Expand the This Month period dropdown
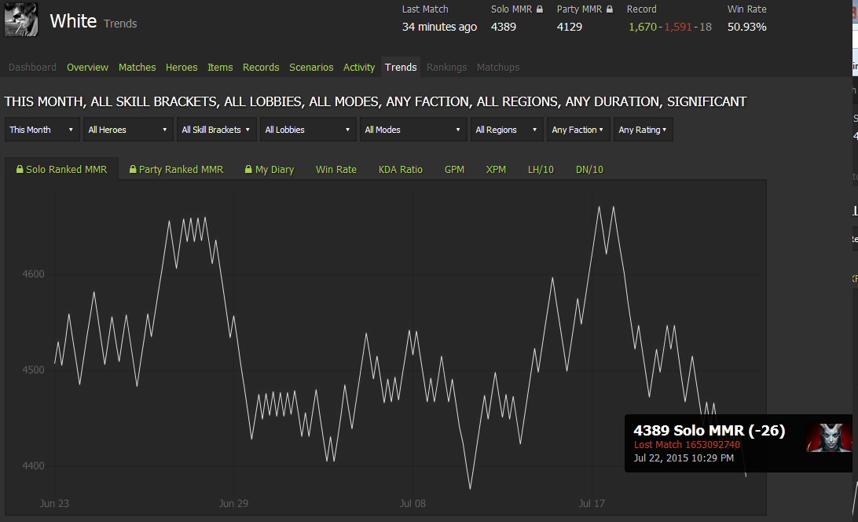 pos(42,130)
